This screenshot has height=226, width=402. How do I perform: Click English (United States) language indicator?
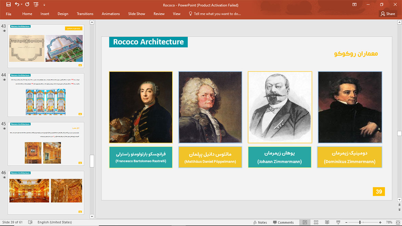click(55, 222)
